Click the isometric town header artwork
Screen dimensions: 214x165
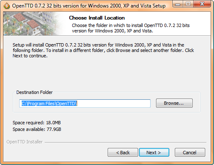pyautogui.click(x=33, y=24)
